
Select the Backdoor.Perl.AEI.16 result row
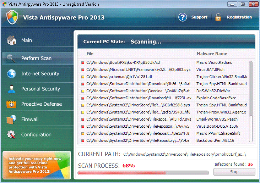click(163, 140)
